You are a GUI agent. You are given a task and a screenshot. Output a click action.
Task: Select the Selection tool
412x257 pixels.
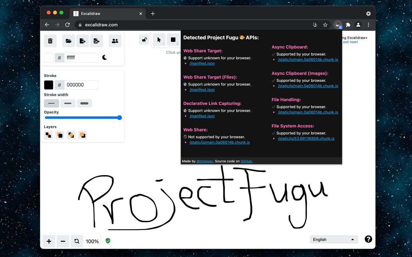pyautogui.click(x=159, y=40)
